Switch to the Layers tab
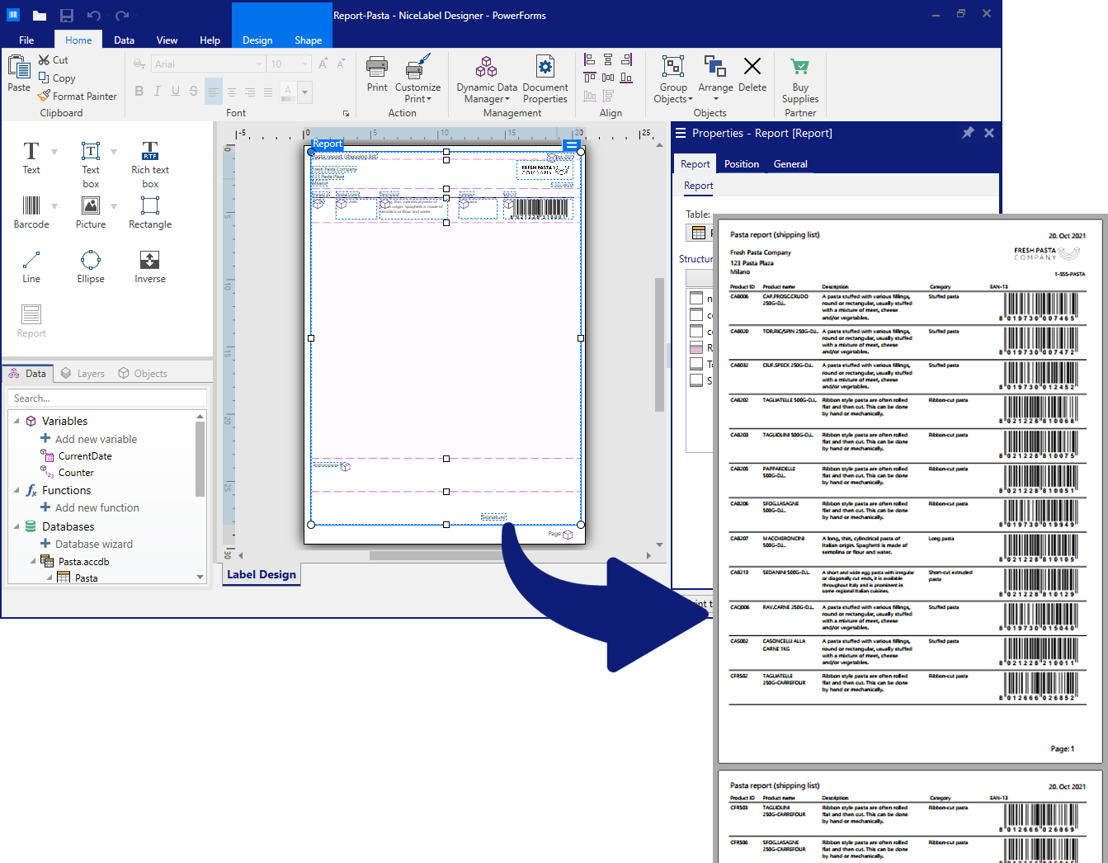1108x863 pixels. 83,374
